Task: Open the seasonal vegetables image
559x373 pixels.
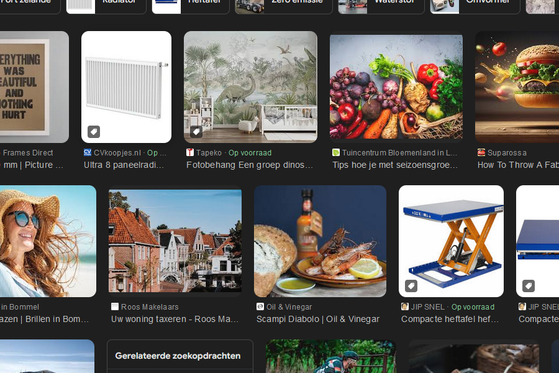Action: 396,87
